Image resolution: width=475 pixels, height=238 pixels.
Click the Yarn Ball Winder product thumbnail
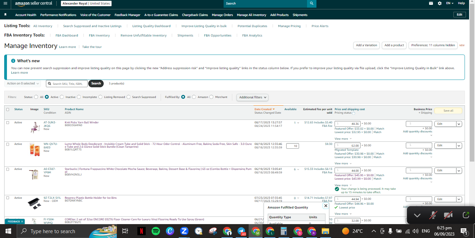[x=35, y=128]
